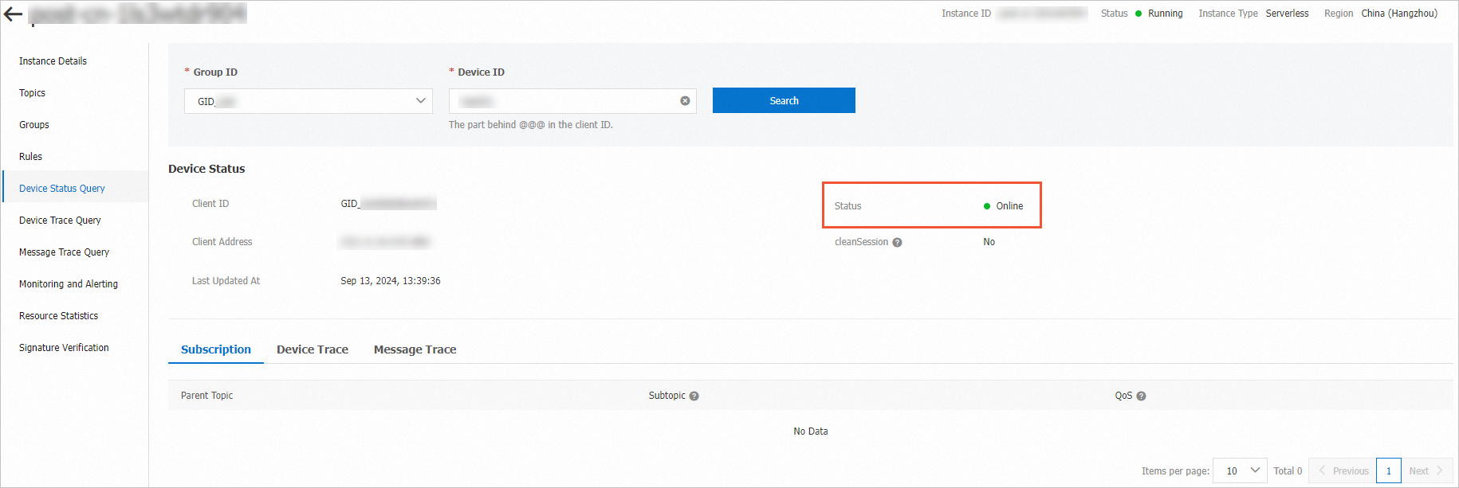
Task: Open Message Trace Query page
Action: tap(64, 252)
